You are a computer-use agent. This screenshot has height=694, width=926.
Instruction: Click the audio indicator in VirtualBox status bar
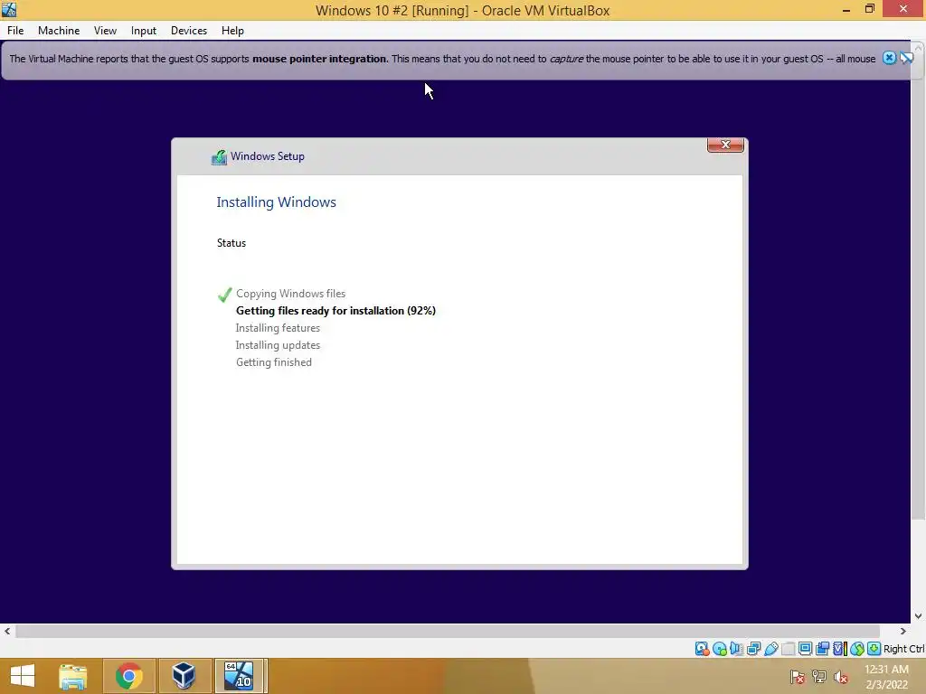[x=736, y=649]
